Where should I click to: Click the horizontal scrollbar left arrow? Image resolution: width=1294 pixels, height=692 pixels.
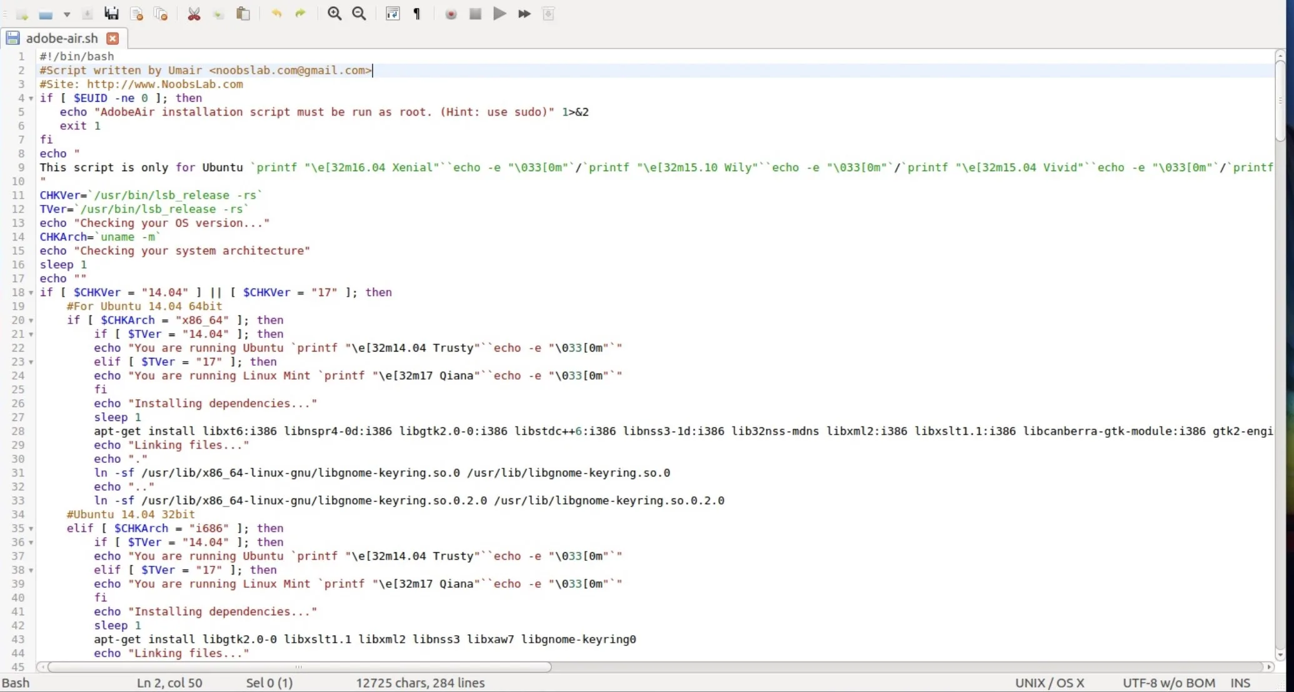[x=42, y=667]
